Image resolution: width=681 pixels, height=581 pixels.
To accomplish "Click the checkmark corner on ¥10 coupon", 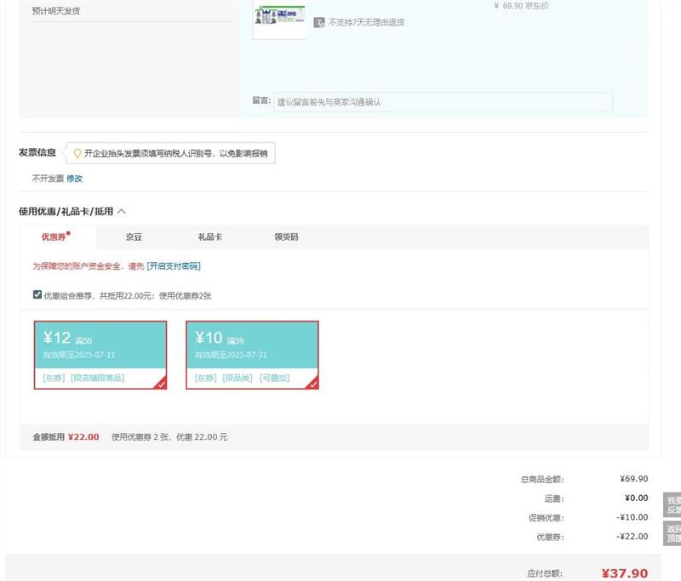I will (x=312, y=383).
